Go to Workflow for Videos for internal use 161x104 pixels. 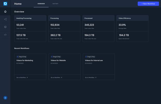[x=90, y=78]
